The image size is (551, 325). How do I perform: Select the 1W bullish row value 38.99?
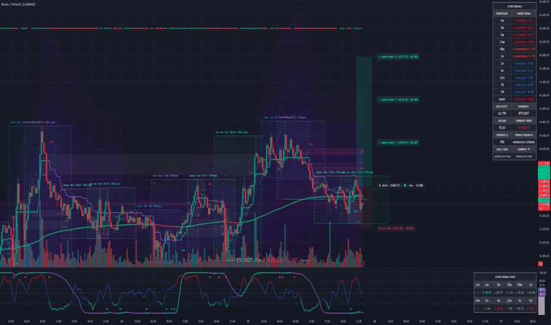[524, 92]
